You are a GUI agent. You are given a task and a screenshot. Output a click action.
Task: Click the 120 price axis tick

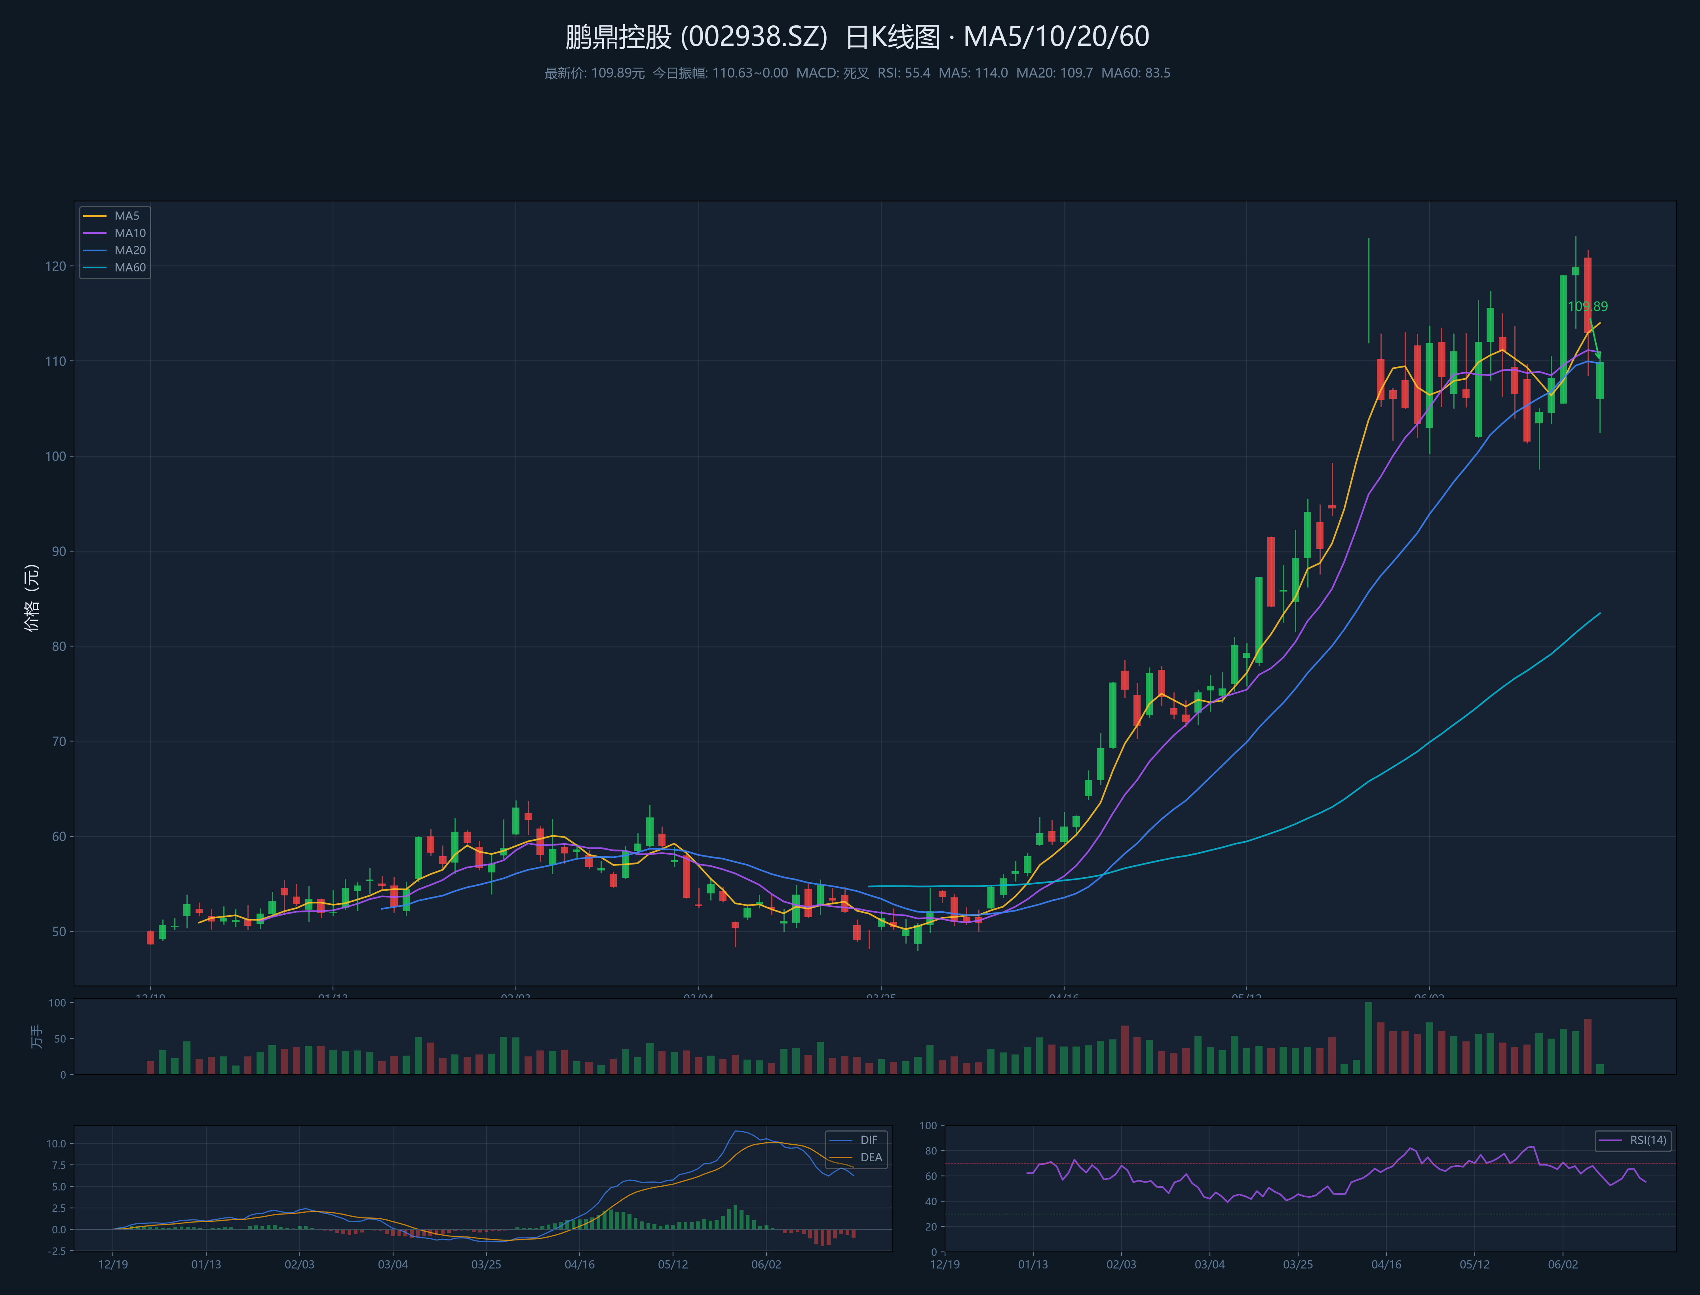pos(55,266)
